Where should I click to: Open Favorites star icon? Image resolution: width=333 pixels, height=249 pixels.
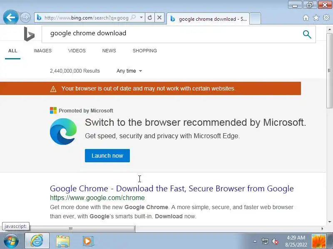pos(316,17)
